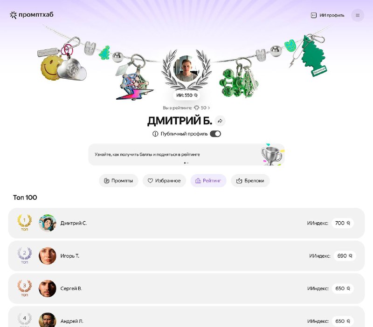The height and width of the screenshot is (327, 373).
Task: Click the yellow smiley keychain
Action: [49, 67]
